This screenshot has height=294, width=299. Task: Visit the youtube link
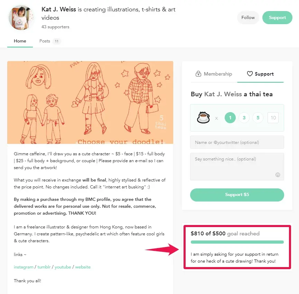63,267
